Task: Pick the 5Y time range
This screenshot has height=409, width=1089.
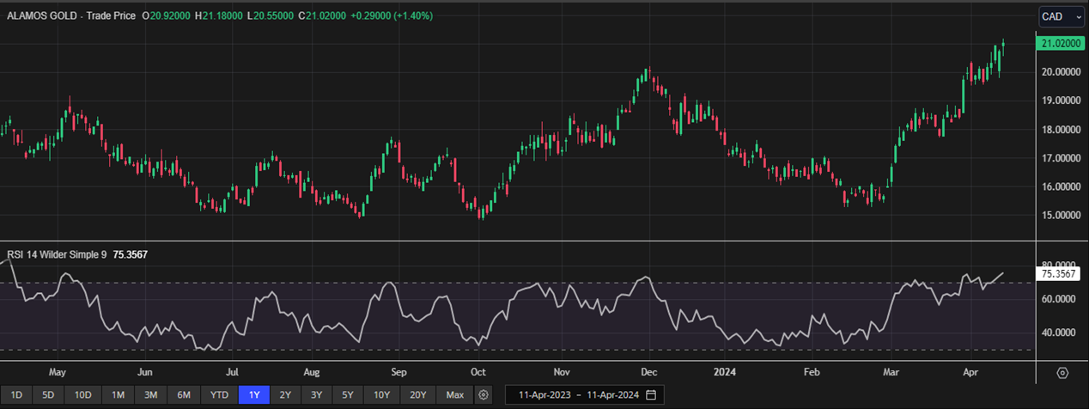Action: coord(347,394)
